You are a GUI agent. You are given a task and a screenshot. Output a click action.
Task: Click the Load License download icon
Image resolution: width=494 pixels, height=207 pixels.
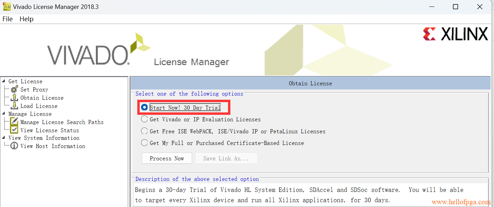(x=14, y=106)
